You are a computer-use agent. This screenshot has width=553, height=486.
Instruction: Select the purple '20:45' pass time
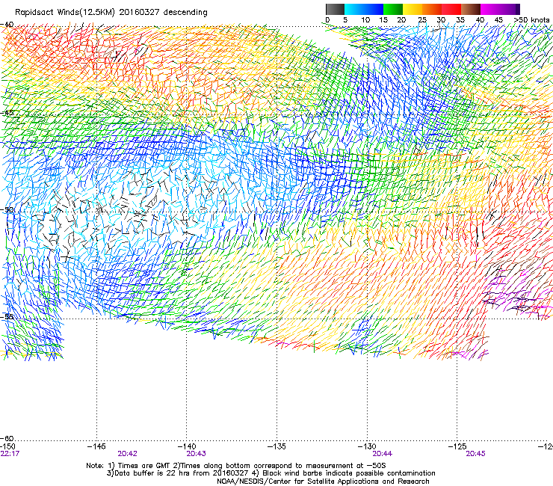pyautogui.click(x=475, y=454)
